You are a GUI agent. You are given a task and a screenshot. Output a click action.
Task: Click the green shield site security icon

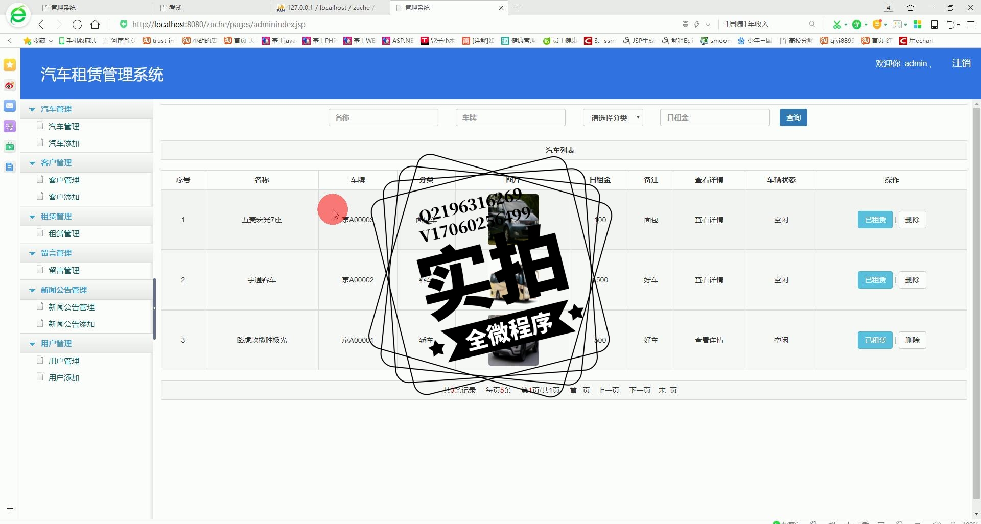pos(123,24)
